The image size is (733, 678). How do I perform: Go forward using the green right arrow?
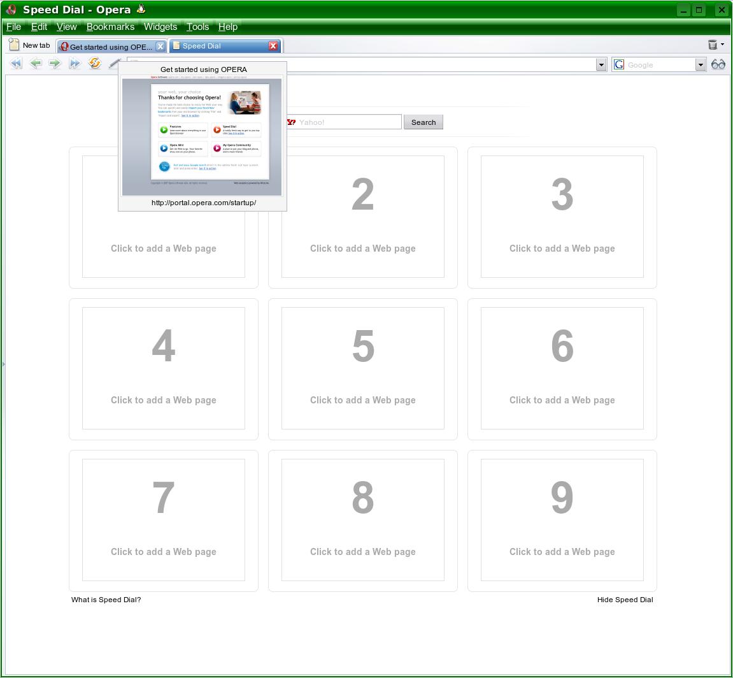point(55,63)
